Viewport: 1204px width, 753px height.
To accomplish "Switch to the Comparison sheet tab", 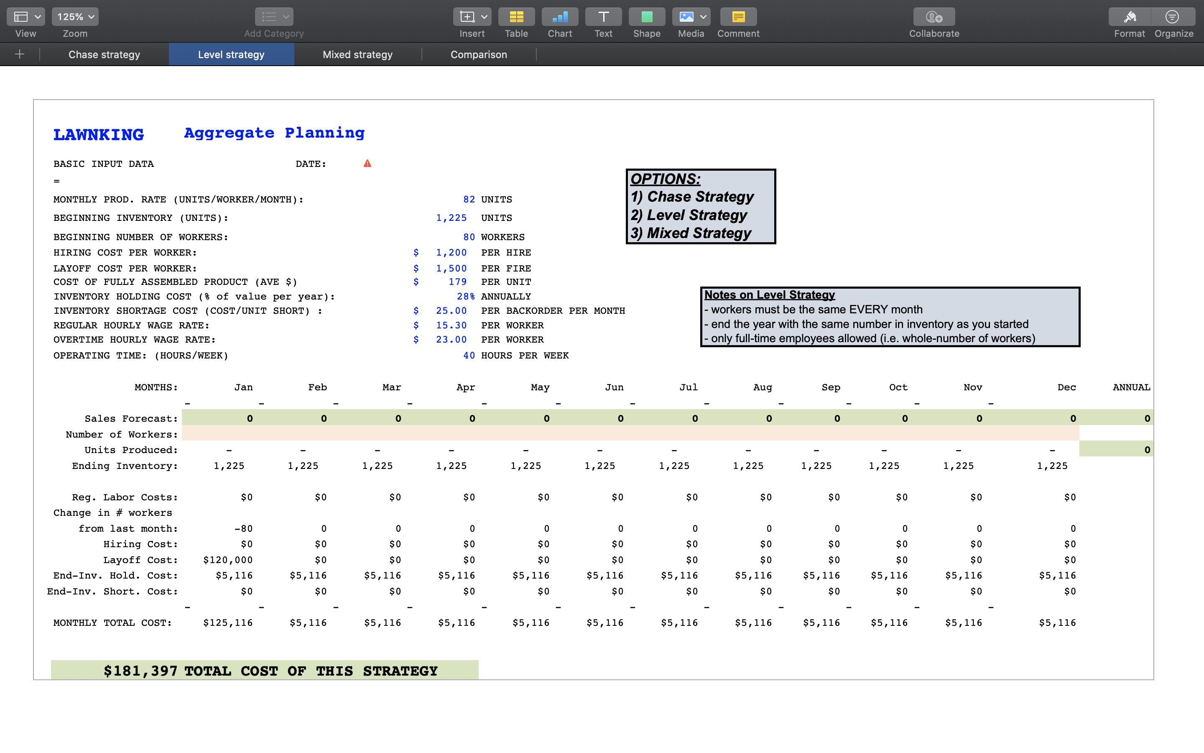I will 479,55.
